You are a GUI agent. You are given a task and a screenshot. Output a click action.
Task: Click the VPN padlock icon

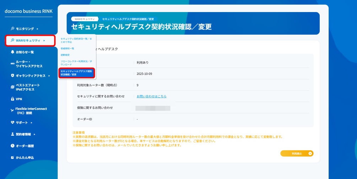13,99
